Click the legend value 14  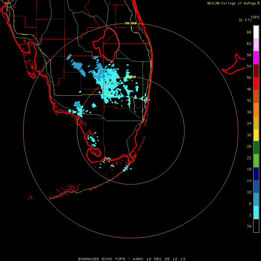[x=249, y=181]
